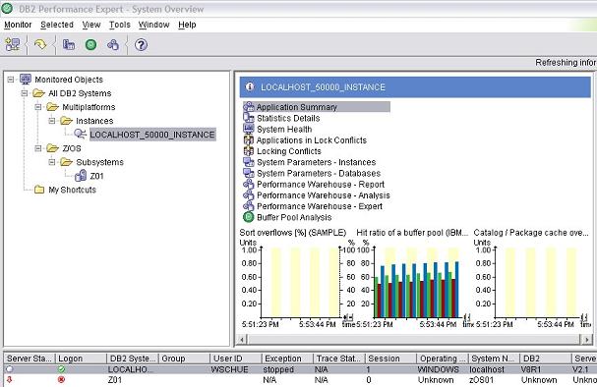Collapse the Multiplatforms node
This screenshot has height=387, width=597.
38,107
